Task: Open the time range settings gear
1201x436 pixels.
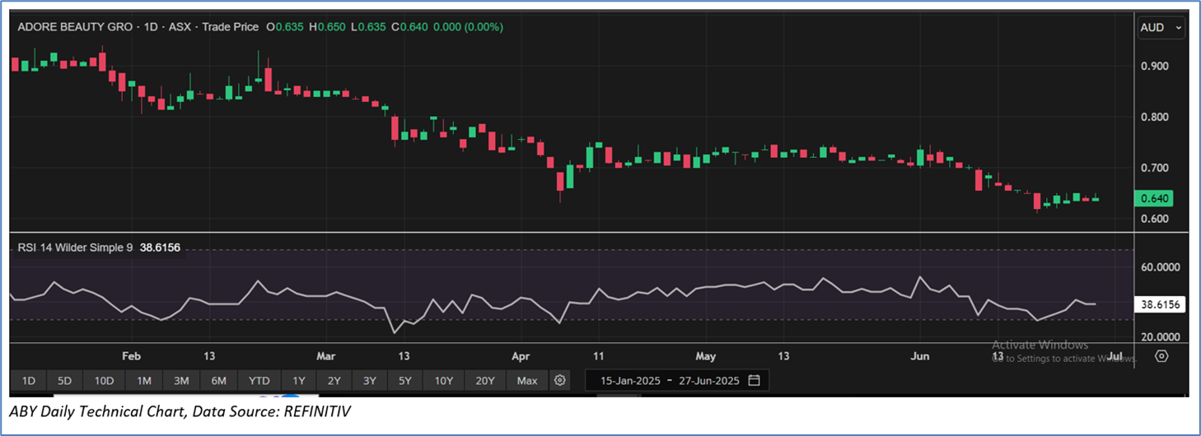Action: 560,380
